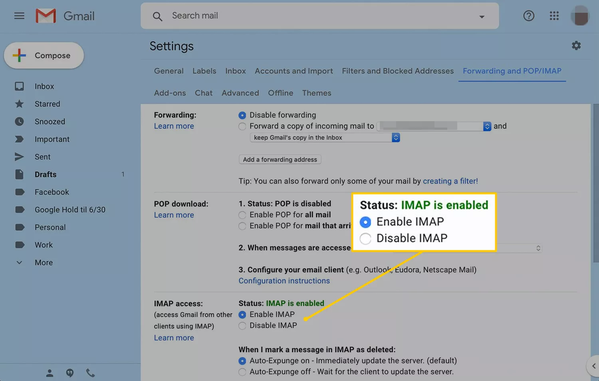
Task: Open the Hangouts conversations icon
Action: pos(70,373)
